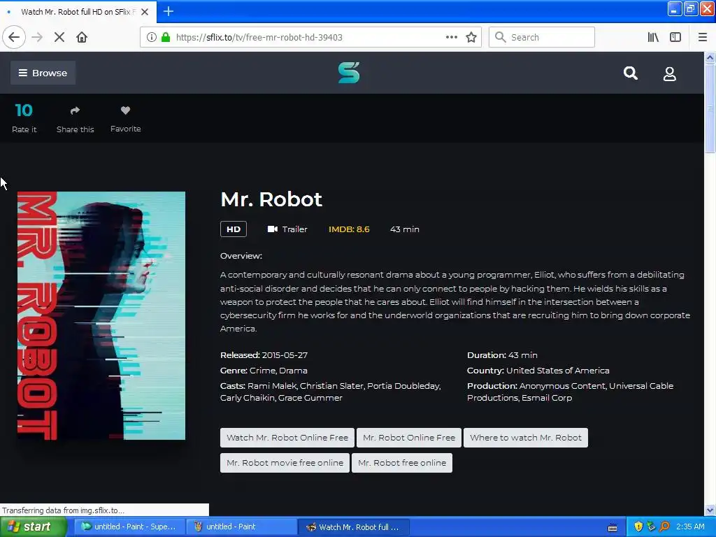Click the Mr. Robot poster image
This screenshot has height=537, width=716.
(x=101, y=315)
